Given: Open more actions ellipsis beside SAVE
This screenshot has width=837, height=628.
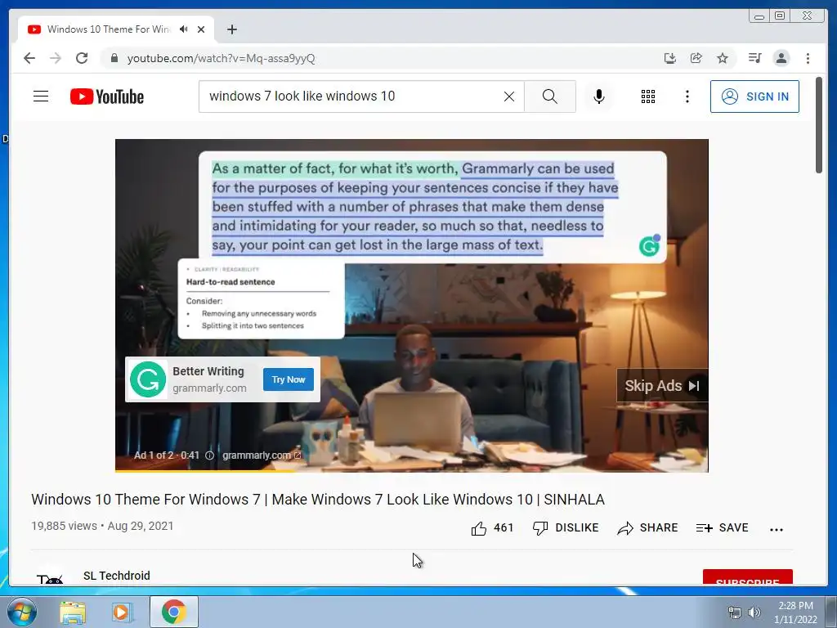Looking at the screenshot, I should (777, 529).
